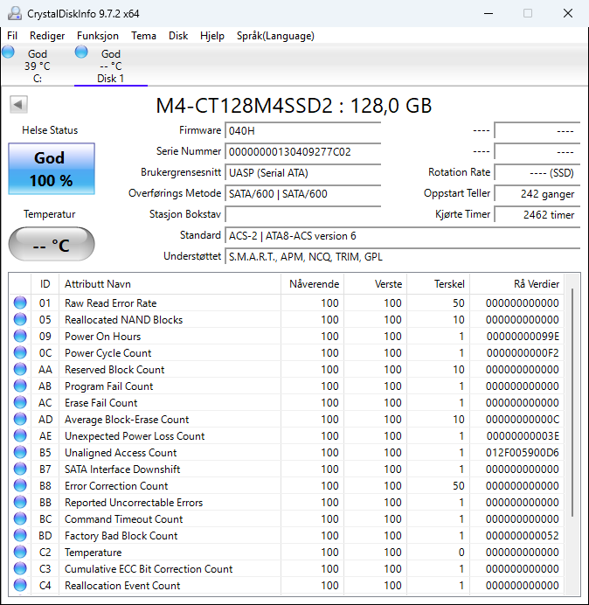Click the C: drive blue status orb

click(8, 52)
